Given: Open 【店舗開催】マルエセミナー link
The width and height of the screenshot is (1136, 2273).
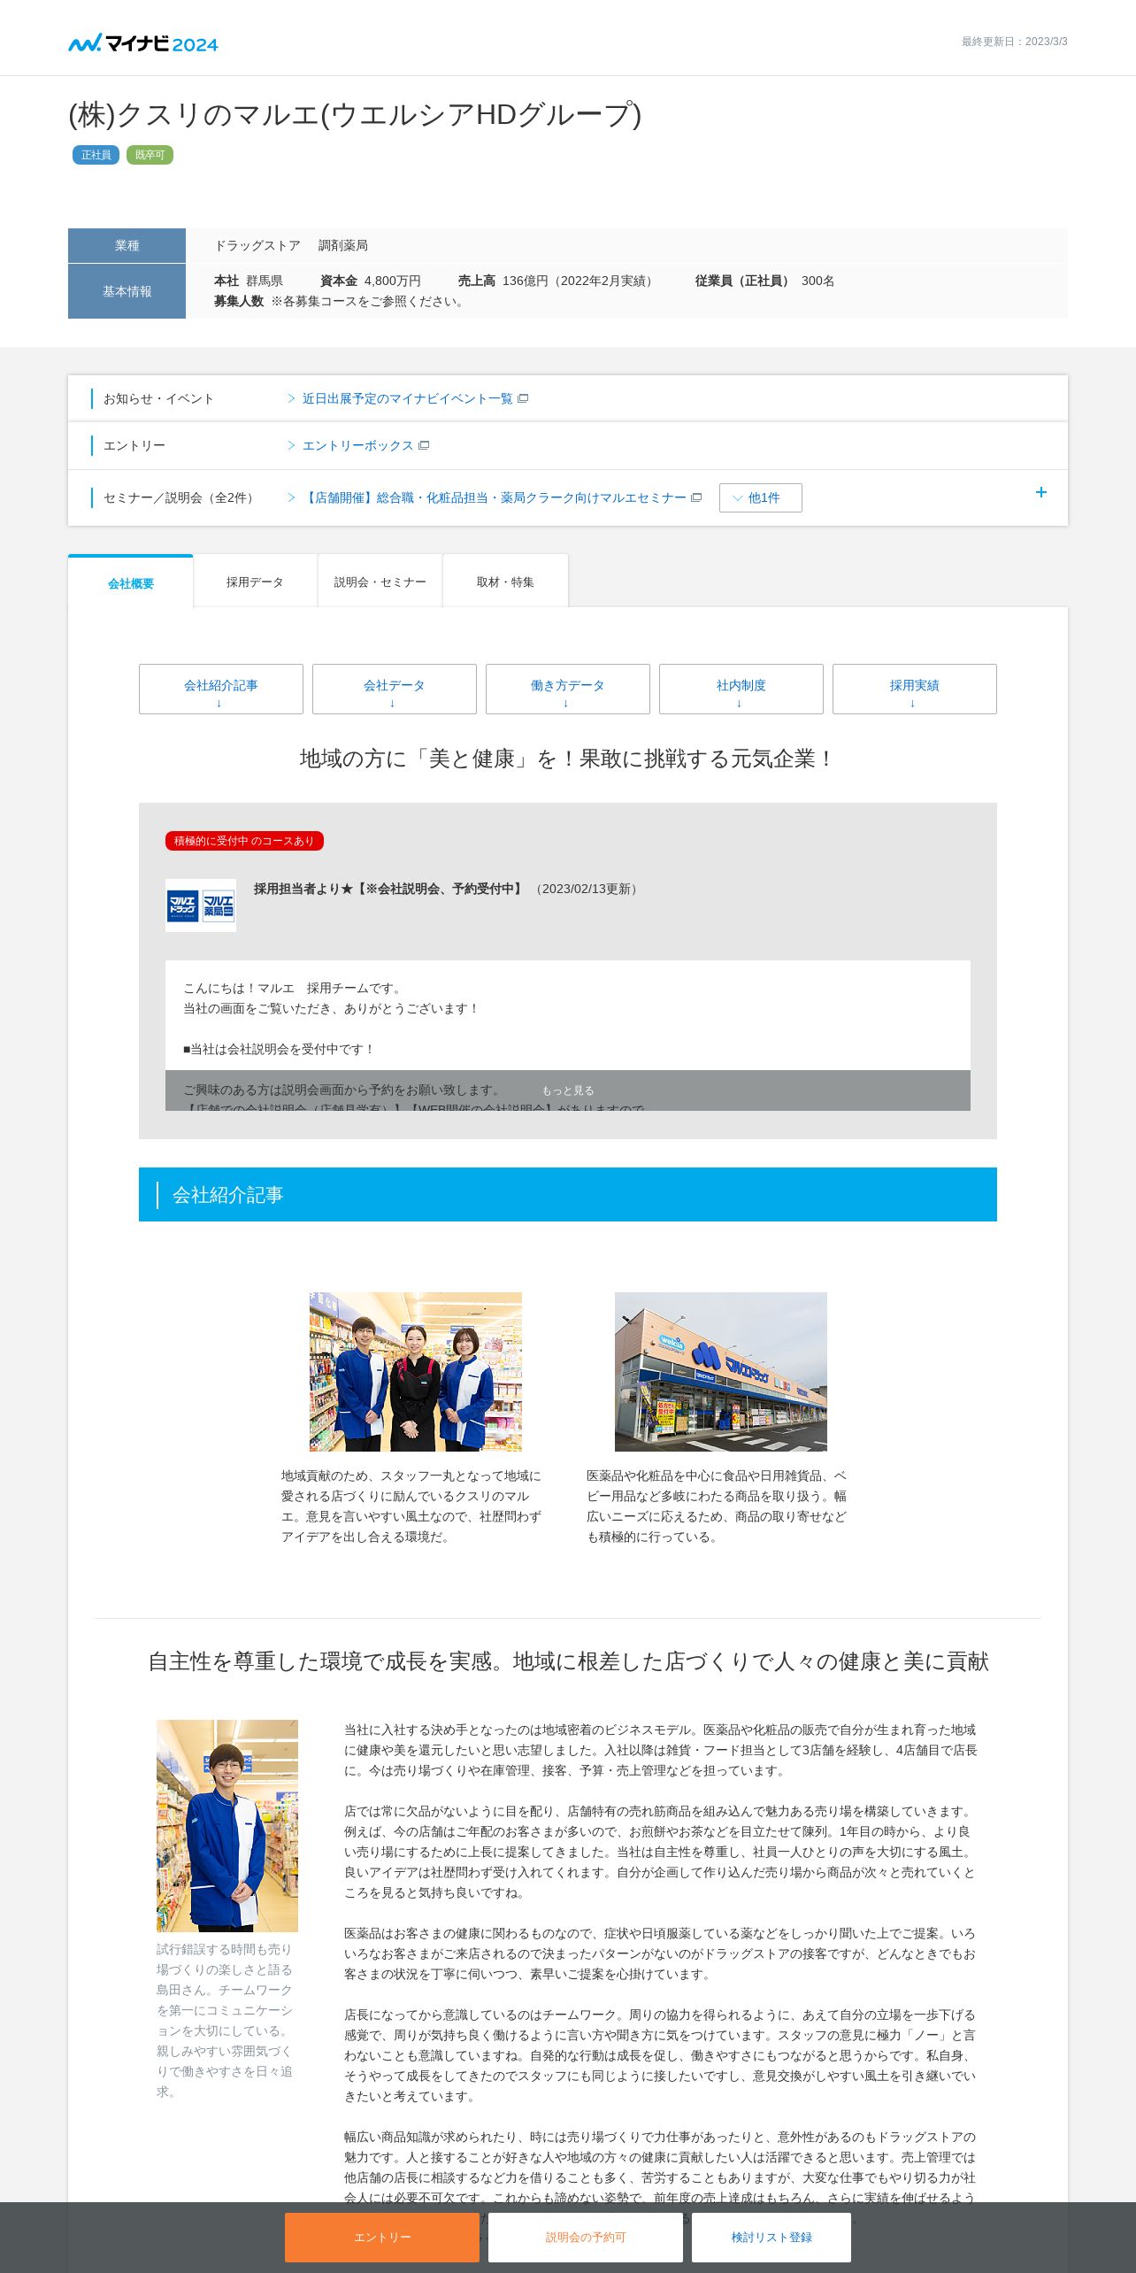Looking at the screenshot, I should [x=495, y=497].
